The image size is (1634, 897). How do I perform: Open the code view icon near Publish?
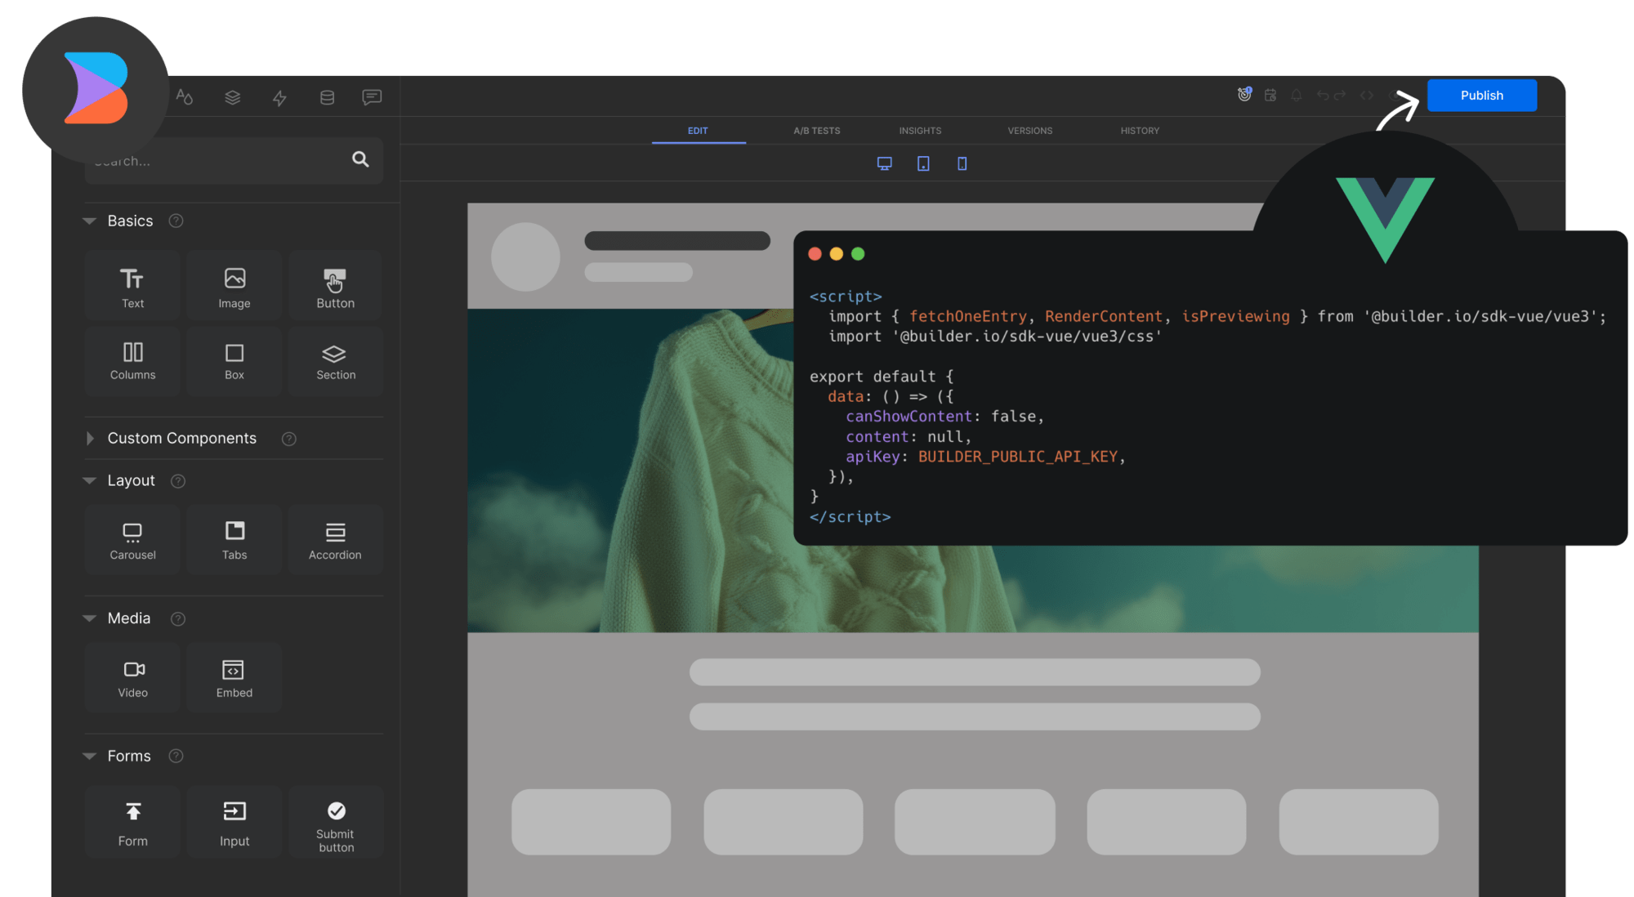pos(1366,95)
